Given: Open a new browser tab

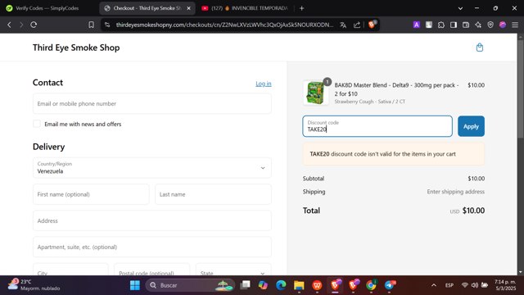Looking at the screenshot, I should click(302, 8).
